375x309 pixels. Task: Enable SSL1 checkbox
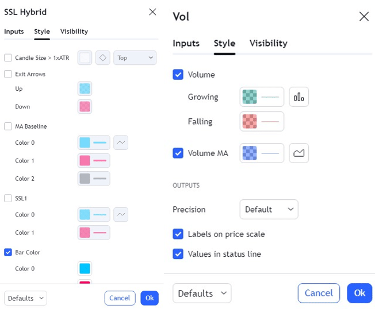[8, 198]
